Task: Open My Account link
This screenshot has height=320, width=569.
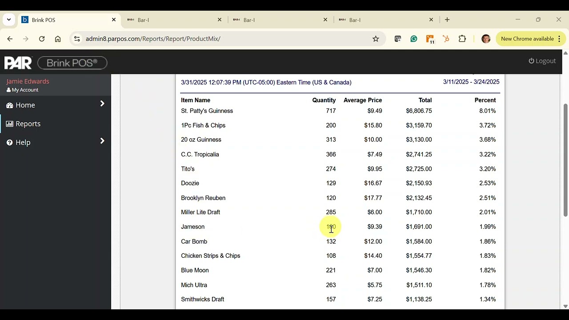Action: 22,90
